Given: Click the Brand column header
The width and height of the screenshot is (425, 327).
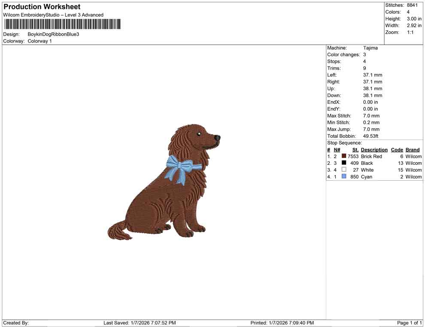Looking at the screenshot, I should pos(412,149).
